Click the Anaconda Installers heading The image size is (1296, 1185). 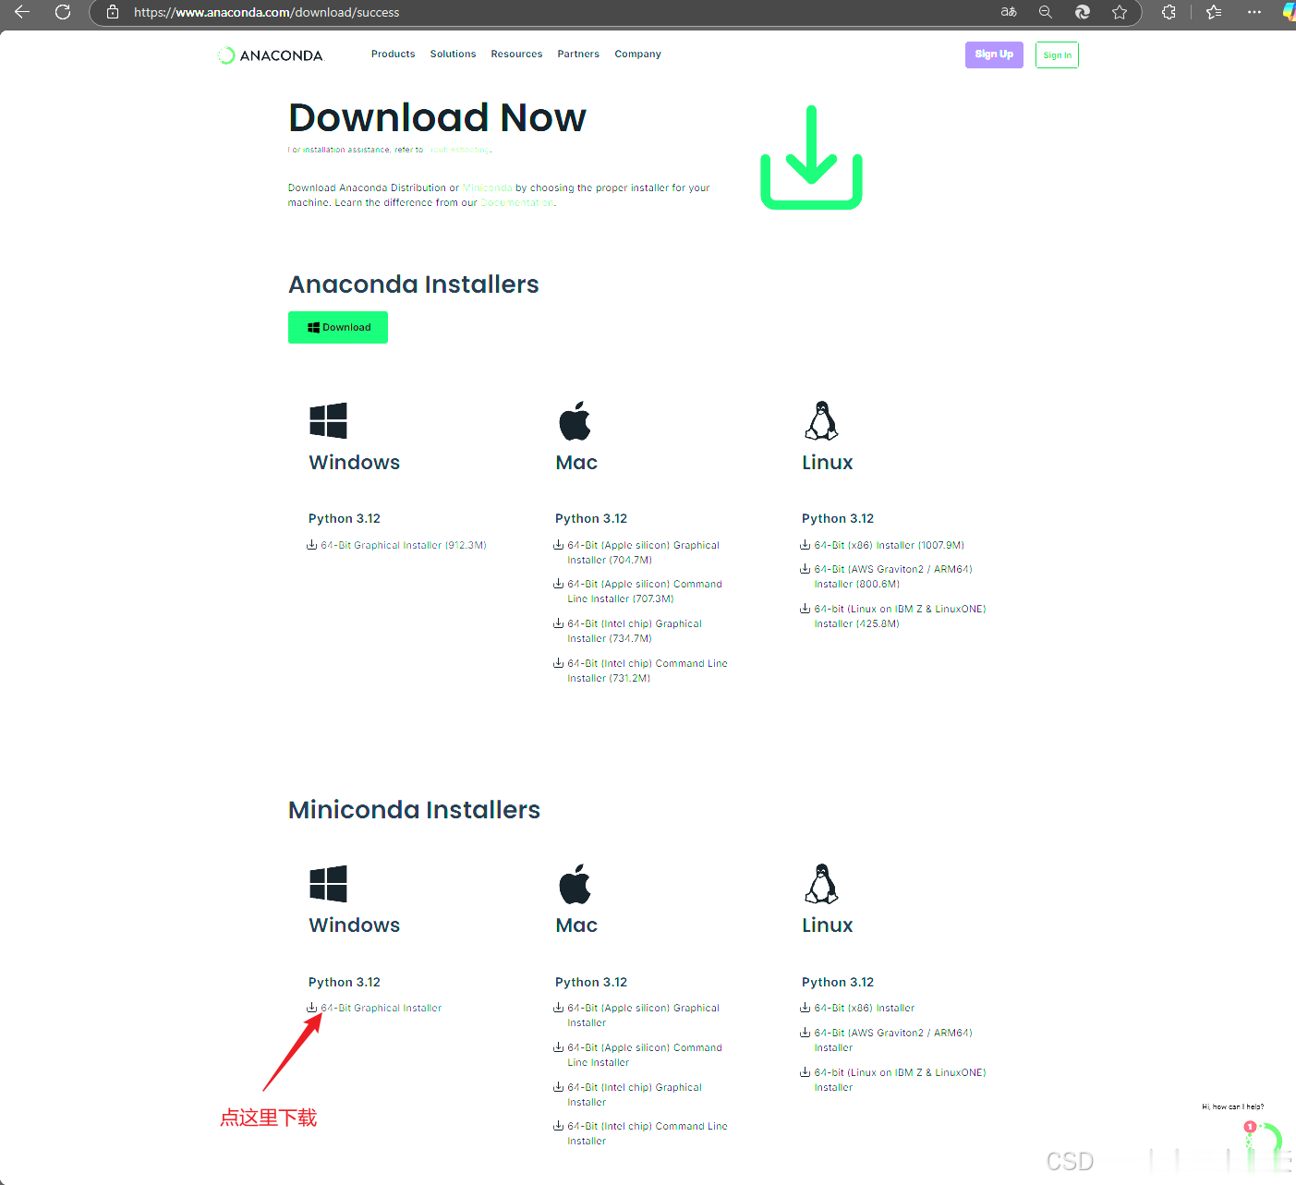413,284
